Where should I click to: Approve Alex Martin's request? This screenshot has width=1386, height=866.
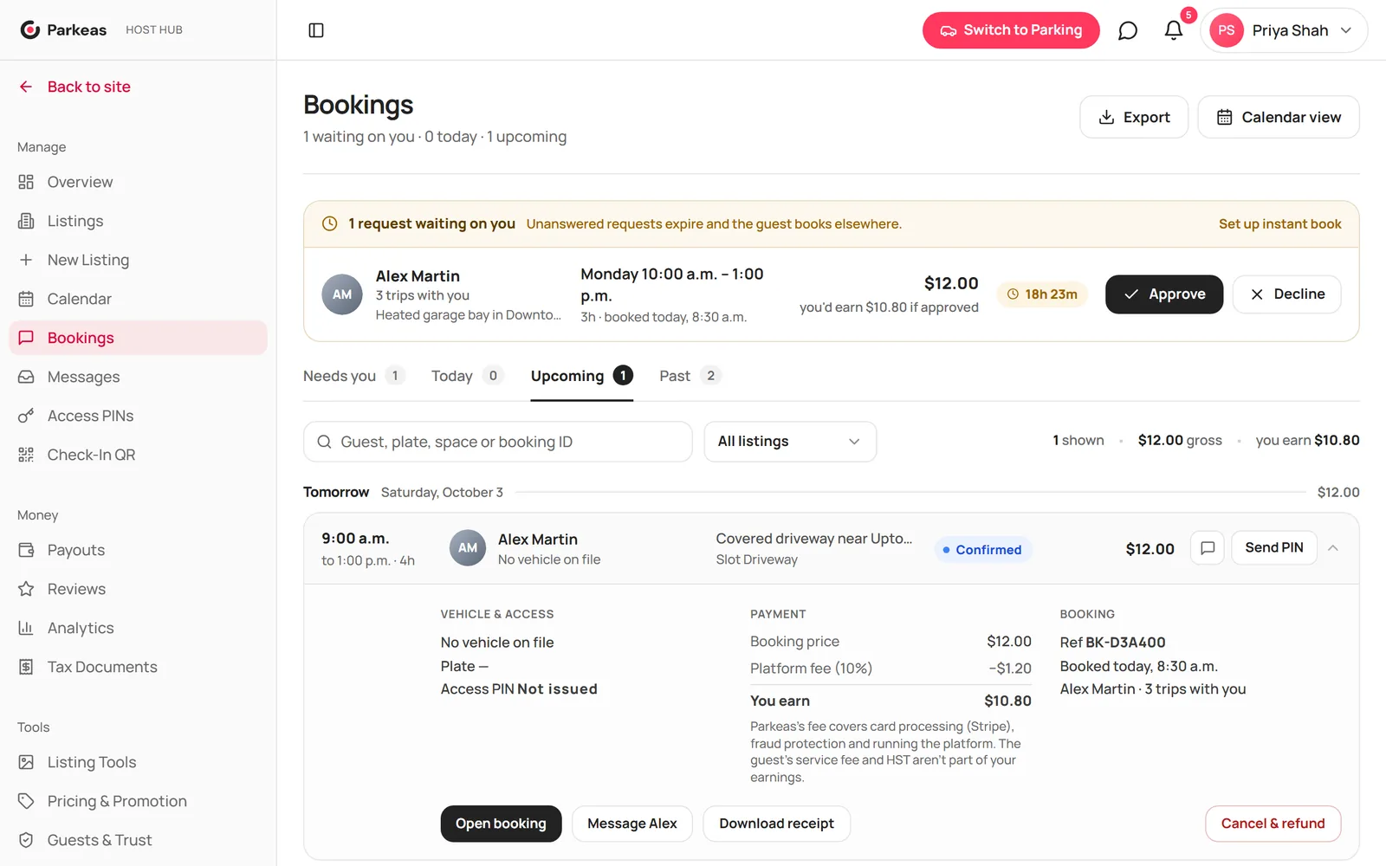click(x=1164, y=294)
